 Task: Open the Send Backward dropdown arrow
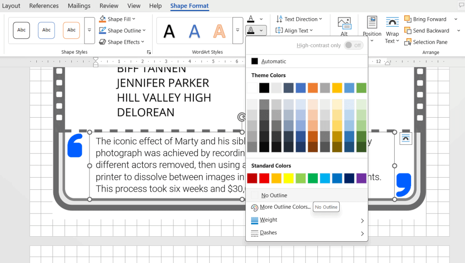[x=459, y=30]
